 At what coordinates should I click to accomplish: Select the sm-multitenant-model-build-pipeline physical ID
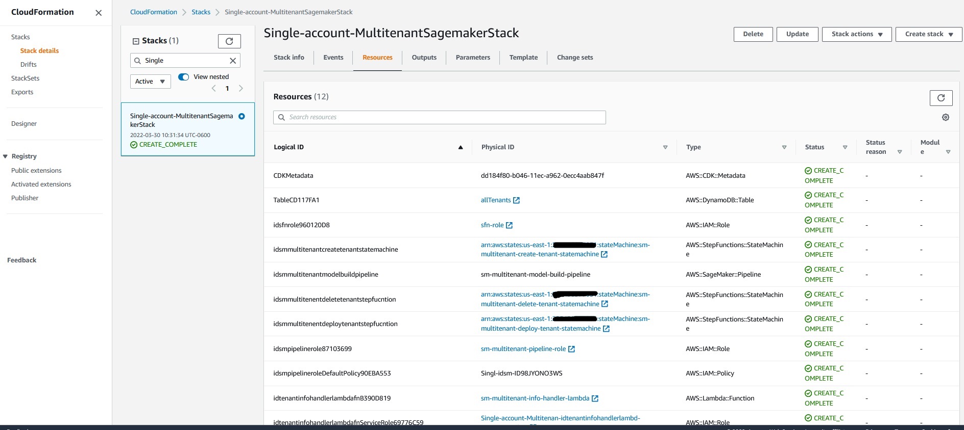(536, 275)
